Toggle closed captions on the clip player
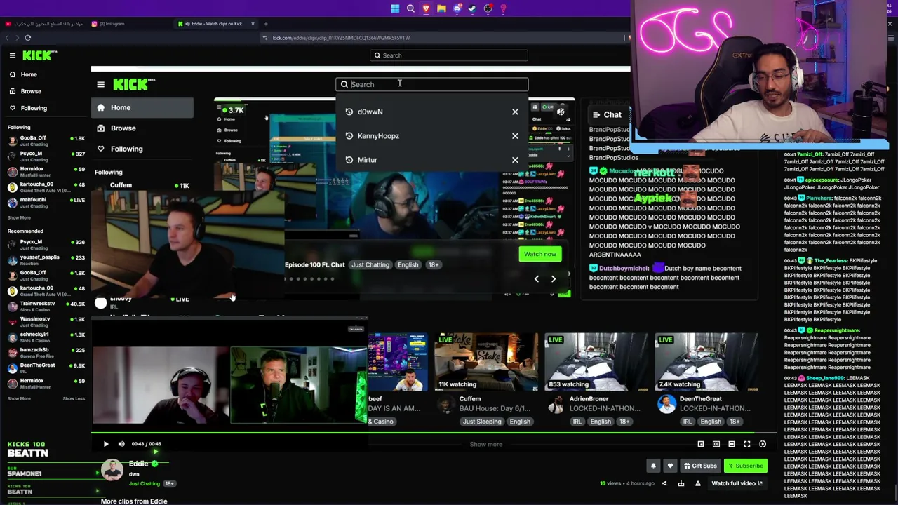This screenshot has width=898, height=505. (x=716, y=444)
